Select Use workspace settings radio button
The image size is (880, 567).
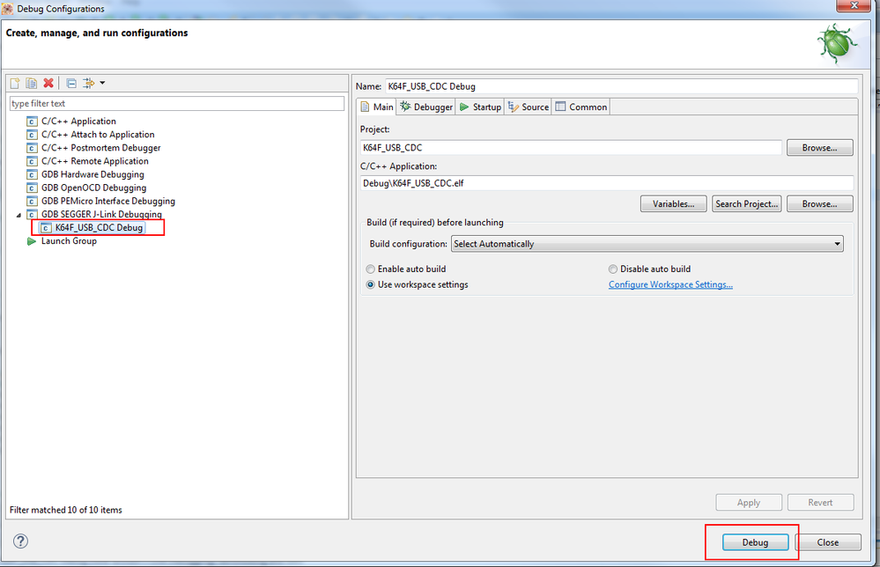coord(370,285)
